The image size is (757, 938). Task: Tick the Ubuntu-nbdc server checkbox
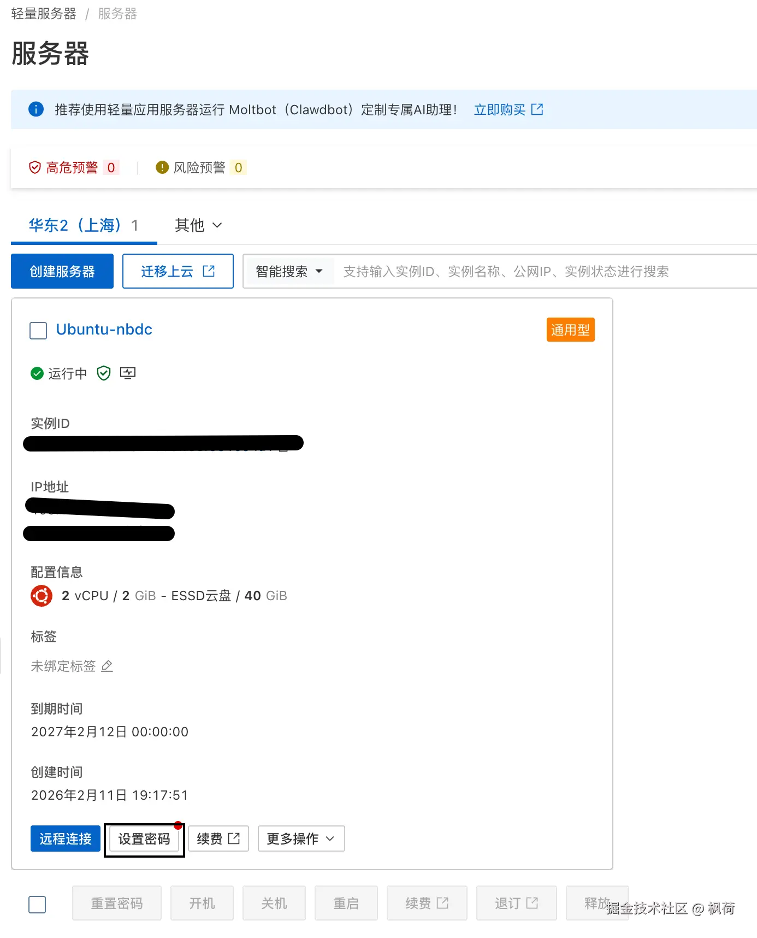point(38,330)
